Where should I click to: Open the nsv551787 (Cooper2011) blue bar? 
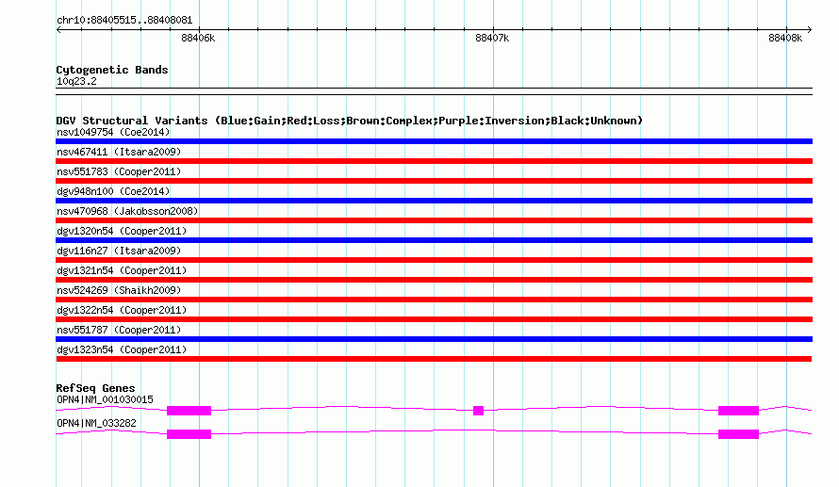point(434,339)
